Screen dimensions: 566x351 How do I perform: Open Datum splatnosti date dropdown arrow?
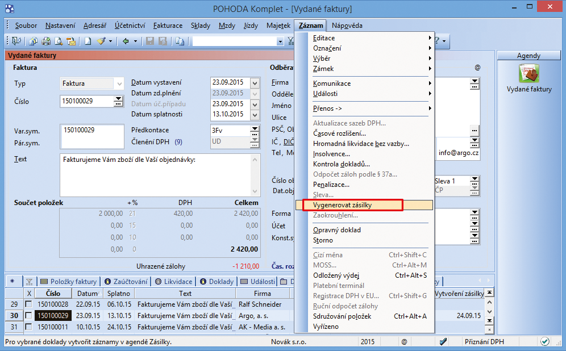[x=255, y=115]
